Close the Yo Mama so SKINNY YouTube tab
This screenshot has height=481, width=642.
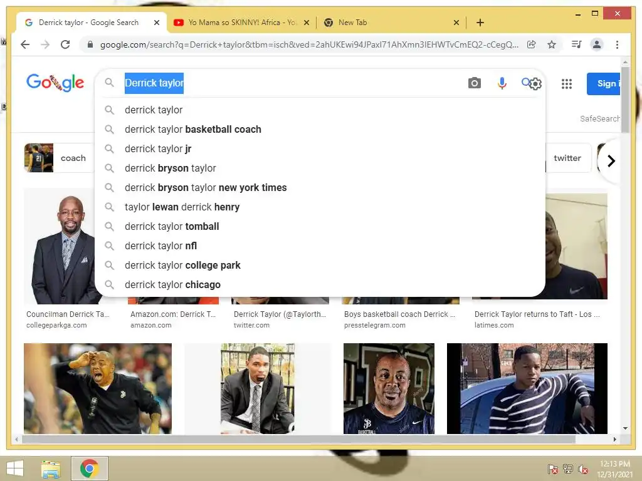[x=306, y=23]
